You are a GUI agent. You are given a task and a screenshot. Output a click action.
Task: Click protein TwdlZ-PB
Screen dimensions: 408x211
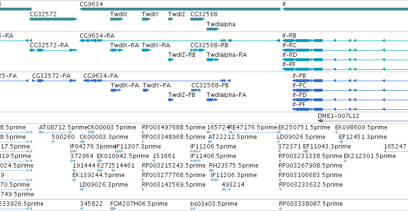[x=171, y=100]
